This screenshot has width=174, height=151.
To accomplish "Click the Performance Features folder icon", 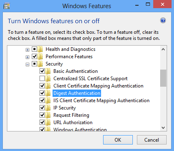I will 40,57.
